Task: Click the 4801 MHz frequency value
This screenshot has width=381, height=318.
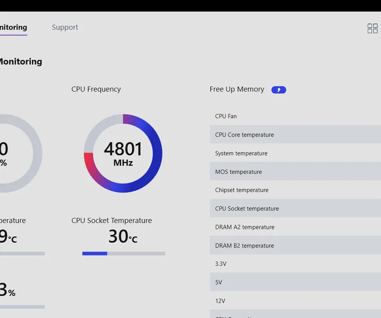Action: 123,154
